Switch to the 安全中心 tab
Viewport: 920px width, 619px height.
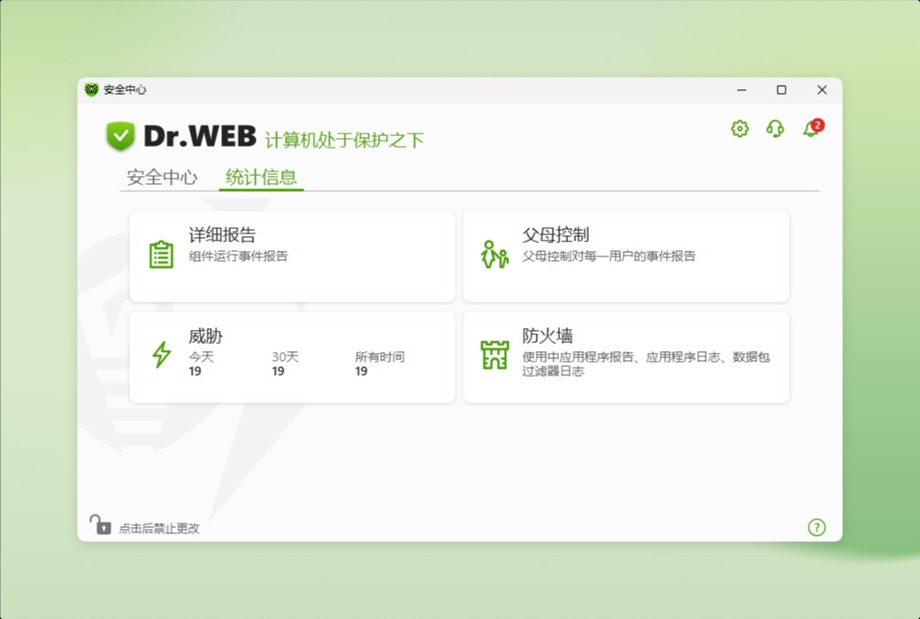162,176
